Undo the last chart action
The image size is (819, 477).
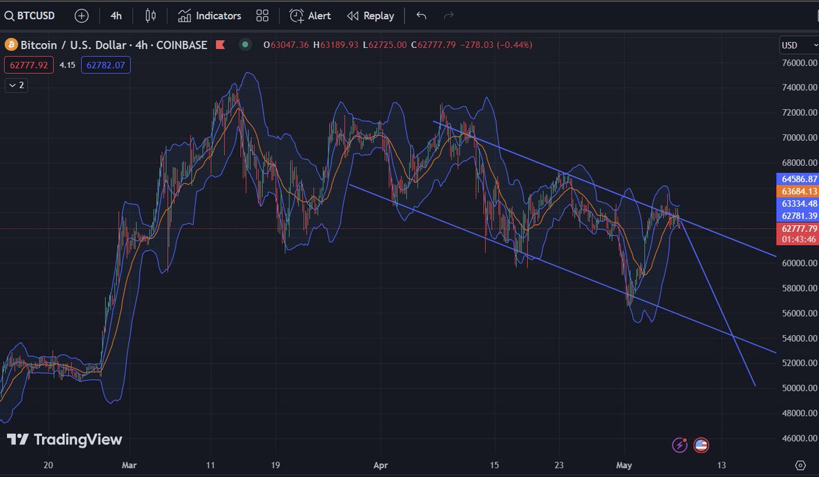(x=421, y=16)
